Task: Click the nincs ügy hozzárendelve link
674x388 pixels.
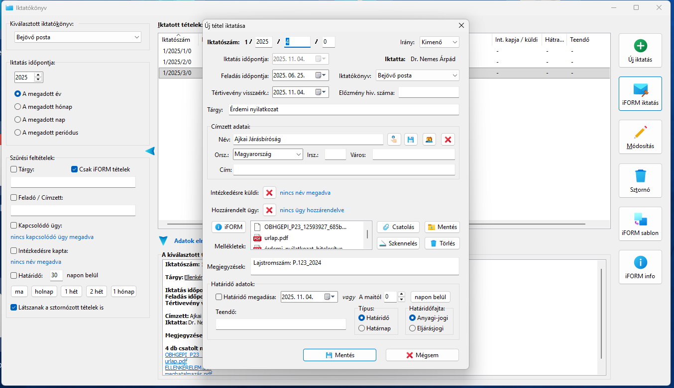Action: pos(312,210)
